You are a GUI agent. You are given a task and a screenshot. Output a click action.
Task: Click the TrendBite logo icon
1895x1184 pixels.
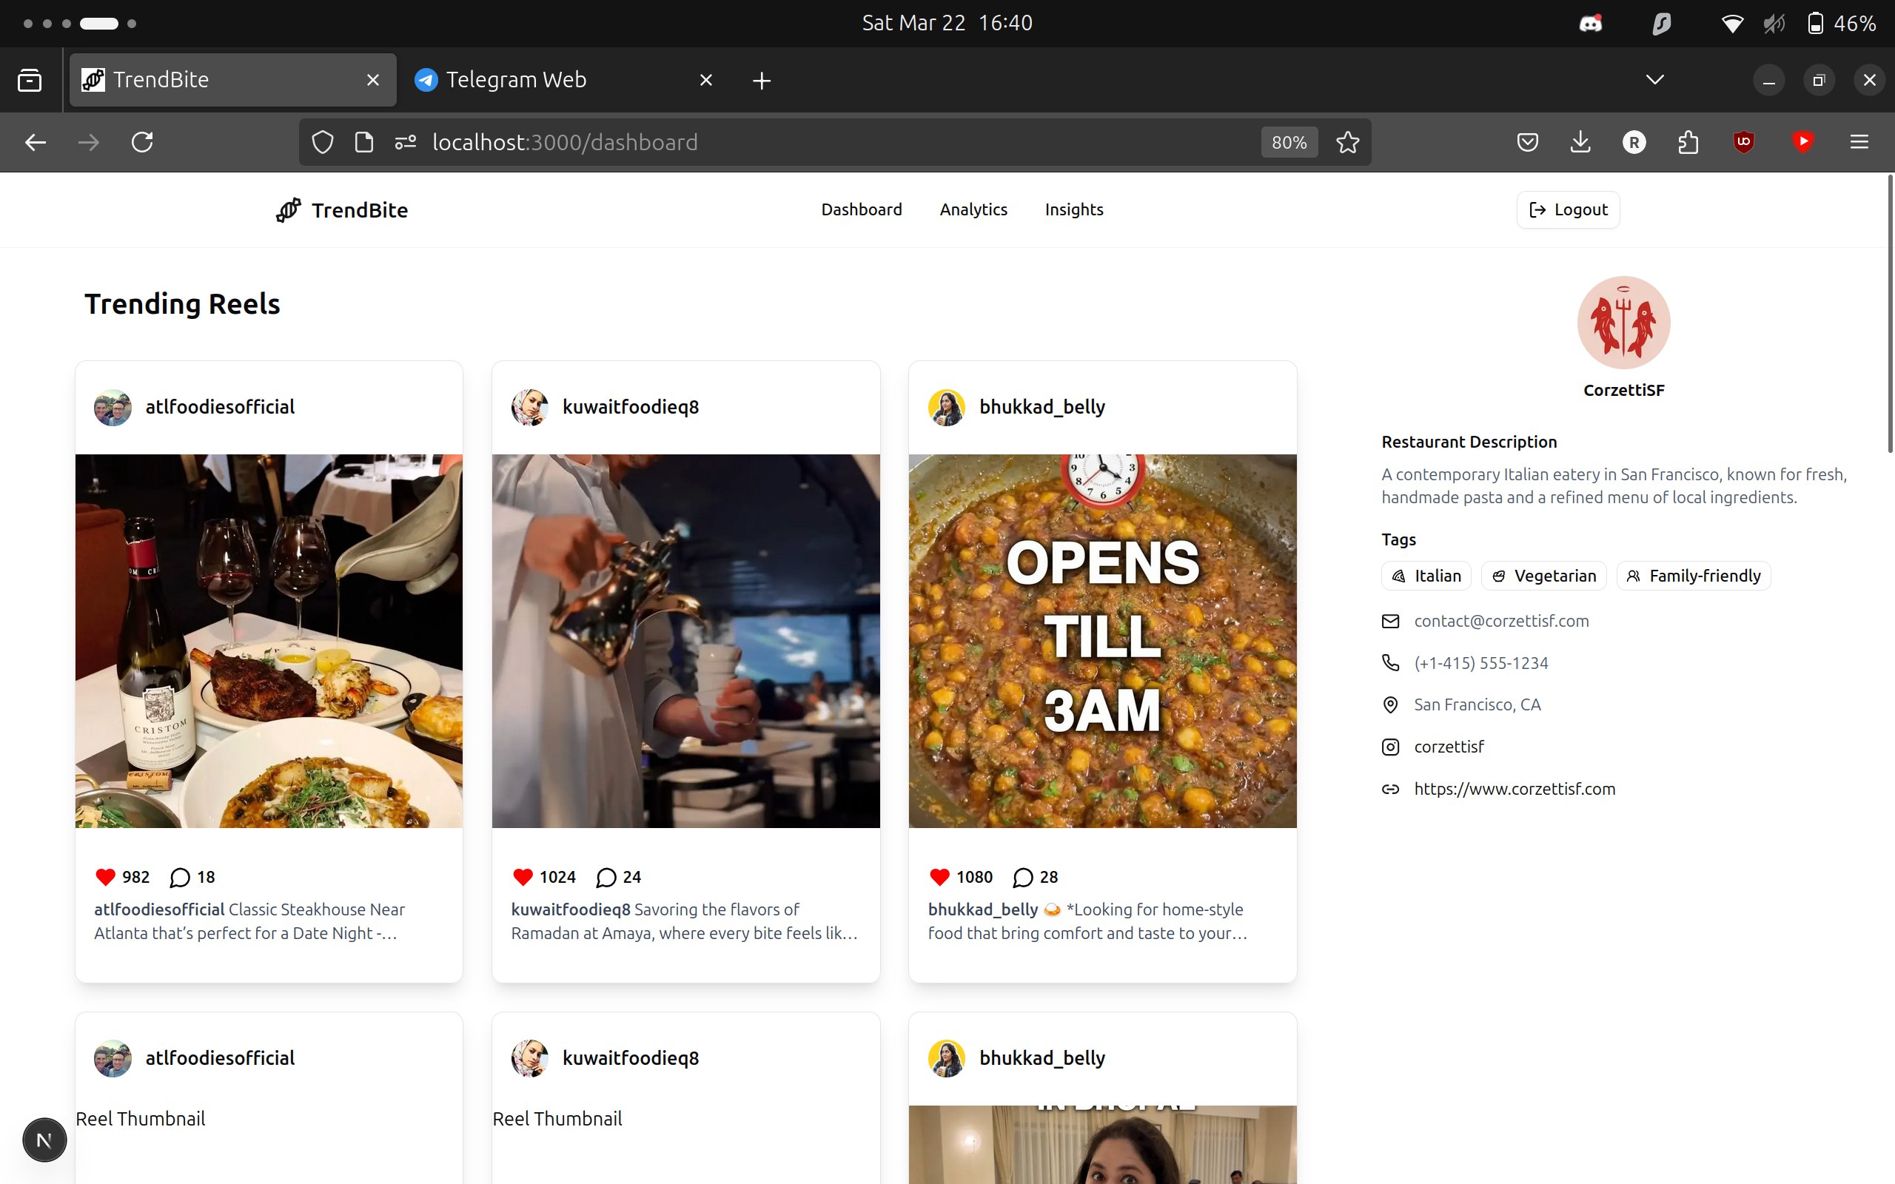288,210
